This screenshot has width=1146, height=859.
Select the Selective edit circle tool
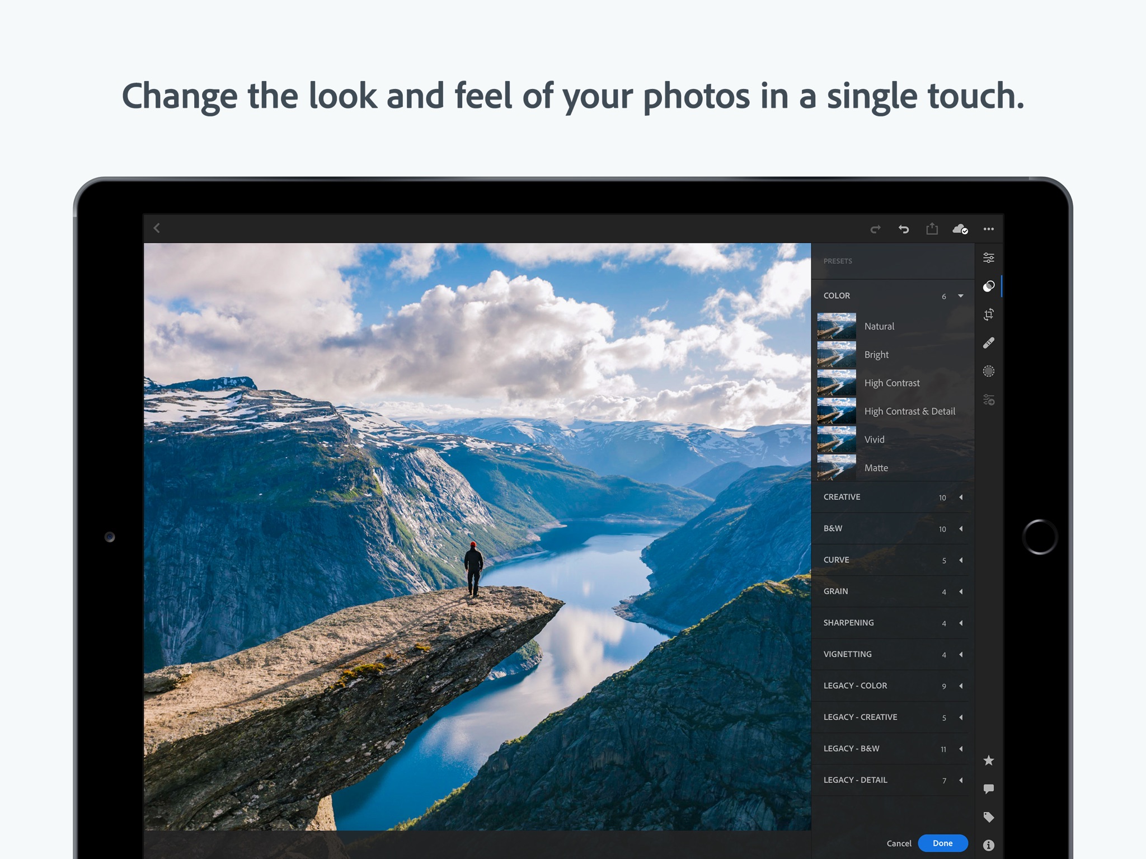pos(989,372)
